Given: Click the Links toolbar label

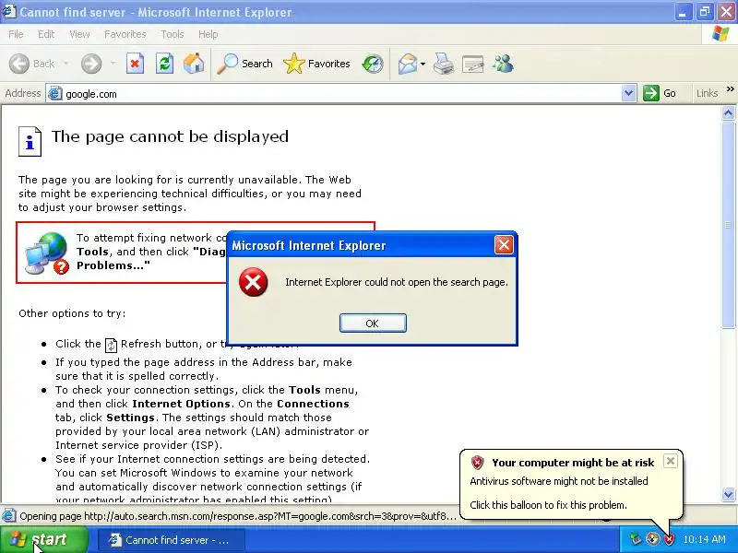Looking at the screenshot, I should point(707,93).
